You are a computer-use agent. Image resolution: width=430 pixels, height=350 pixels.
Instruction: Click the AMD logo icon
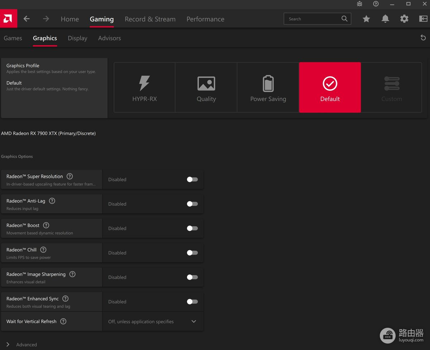[x=8, y=19]
